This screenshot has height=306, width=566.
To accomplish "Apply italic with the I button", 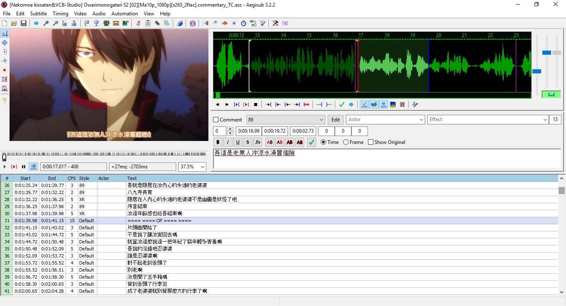I will (227, 142).
